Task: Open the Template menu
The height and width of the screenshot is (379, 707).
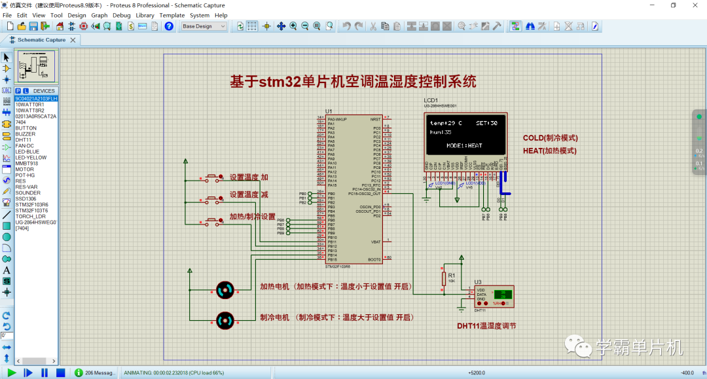Action: coord(172,15)
